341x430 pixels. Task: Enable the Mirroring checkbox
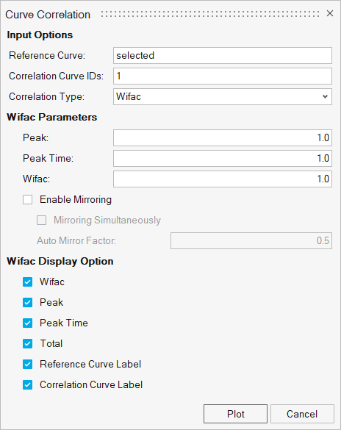coord(27,200)
